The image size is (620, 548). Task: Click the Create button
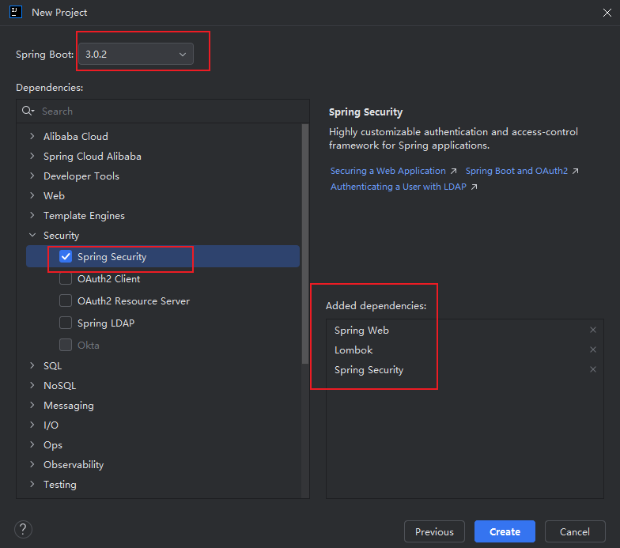click(505, 531)
